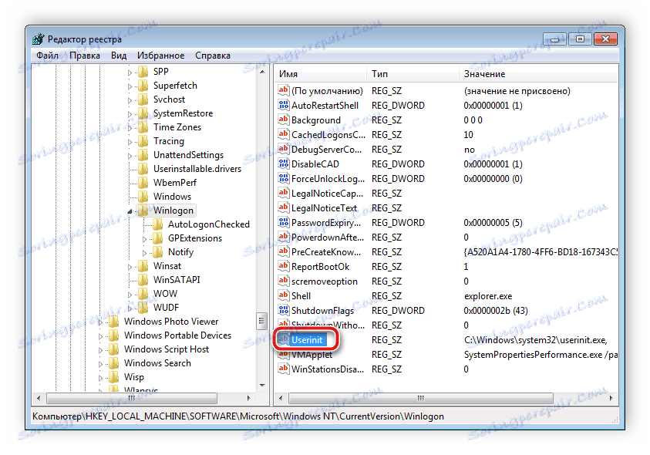The width and height of the screenshot is (650, 455).
Task: Expand the UnattendSettings tree node
Action: (x=130, y=156)
